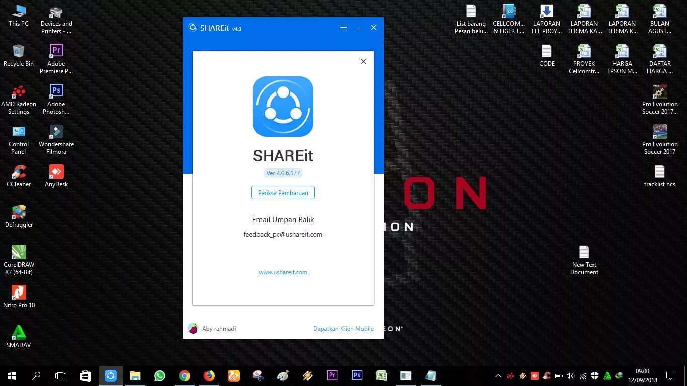Open the battery status tray icon
This screenshot has height=386, width=687.
pyautogui.click(x=558, y=376)
